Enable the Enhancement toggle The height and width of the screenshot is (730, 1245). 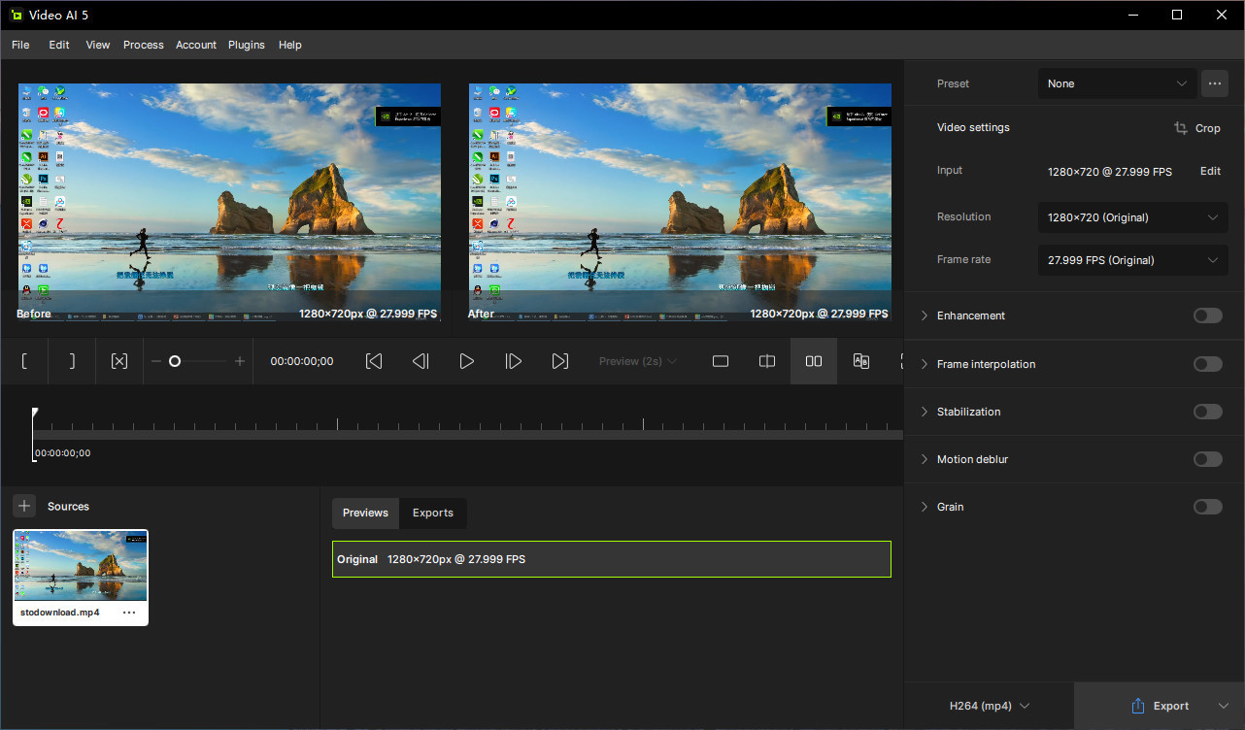1207,315
